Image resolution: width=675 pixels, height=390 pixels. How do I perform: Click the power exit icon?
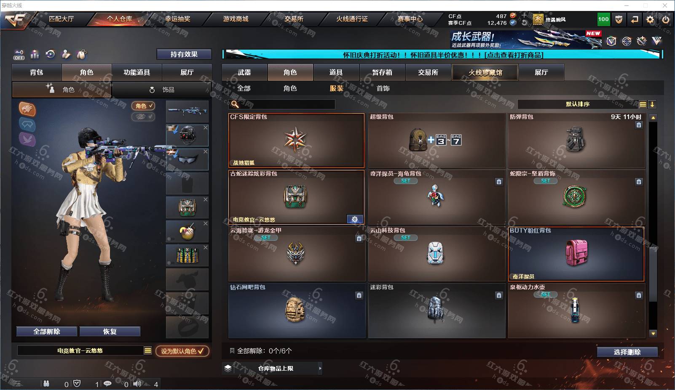click(x=666, y=19)
